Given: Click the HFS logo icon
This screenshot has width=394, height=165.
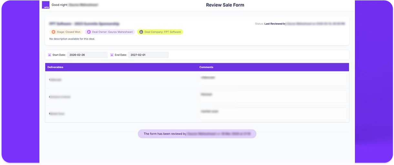Looking at the screenshot, I should point(46,5).
